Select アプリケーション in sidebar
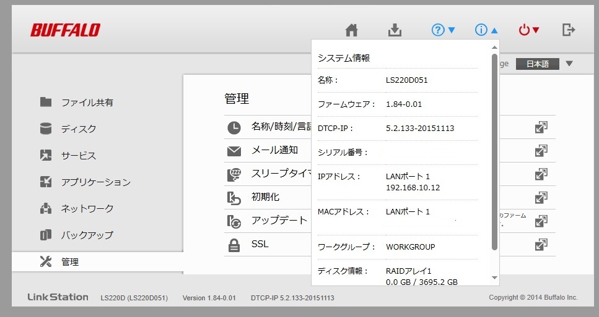The width and height of the screenshot is (599, 317). pyautogui.click(x=96, y=182)
